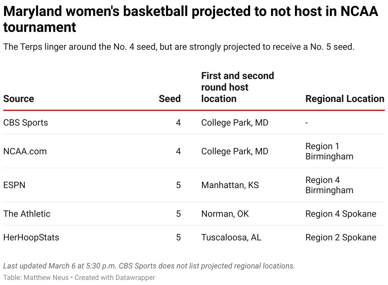Click the HerHoopStats row label
Viewport: 388px width, 285px height.
click(x=31, y=237)
